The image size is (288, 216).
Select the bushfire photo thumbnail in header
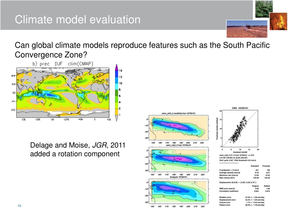point(278,21)
